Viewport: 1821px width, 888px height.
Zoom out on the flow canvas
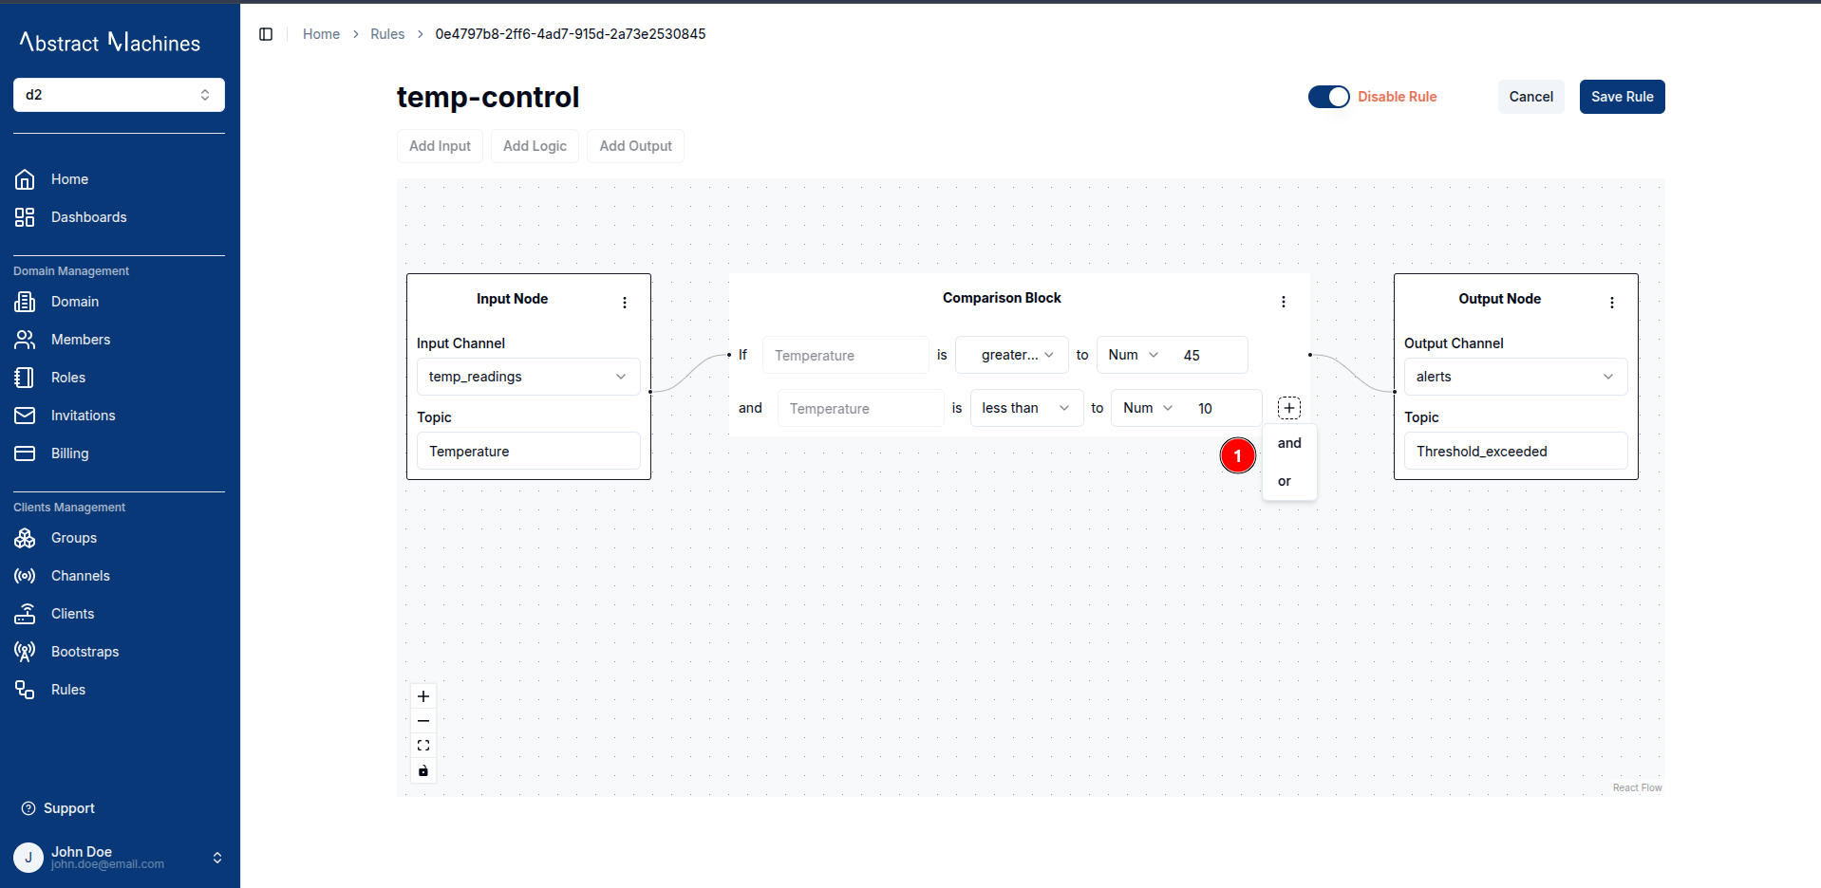click(x=423, y=721)
